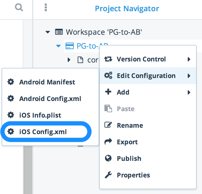This screenshot has width=202, height=194.
Task: Click Publish in the context menu
Action: 129,158
